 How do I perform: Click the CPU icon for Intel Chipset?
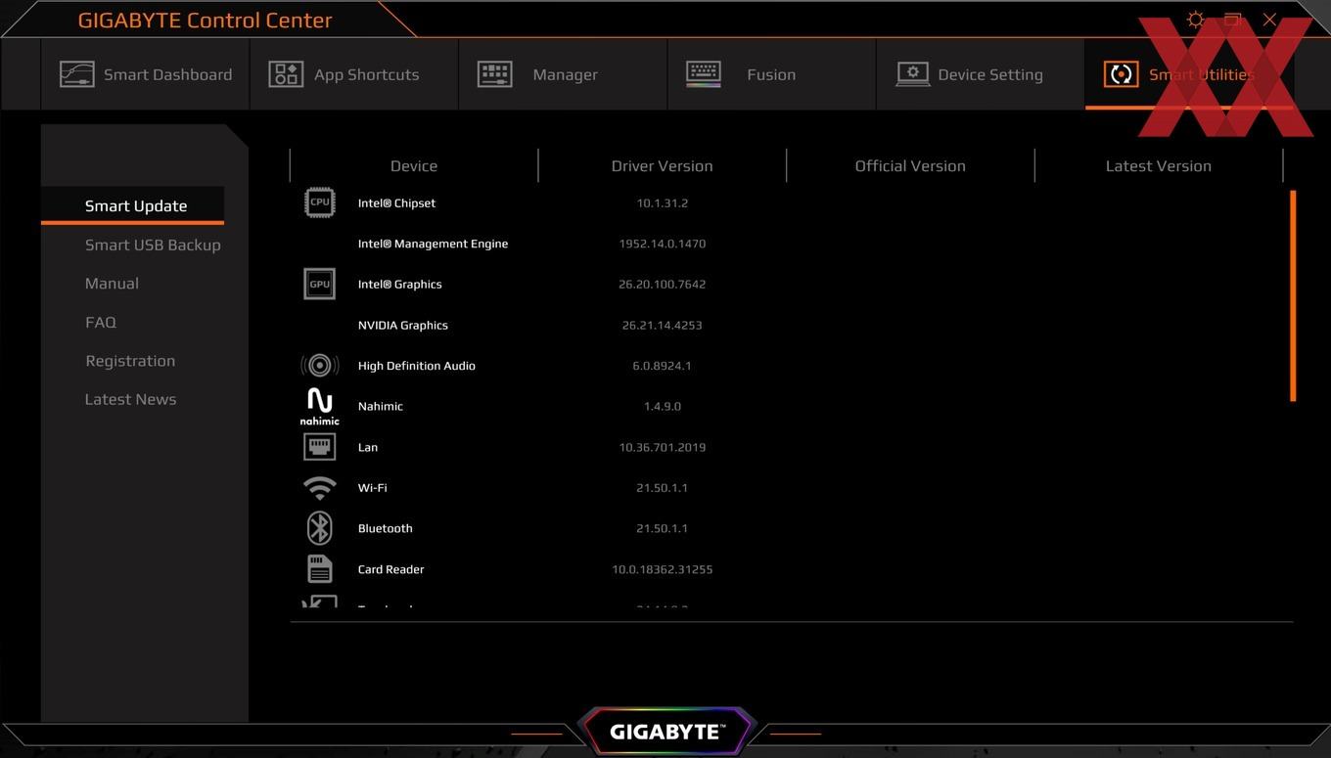coord(320,202)
